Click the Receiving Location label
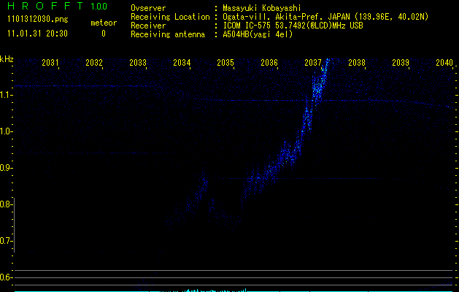Screen dimensions: 459x292 170,17
